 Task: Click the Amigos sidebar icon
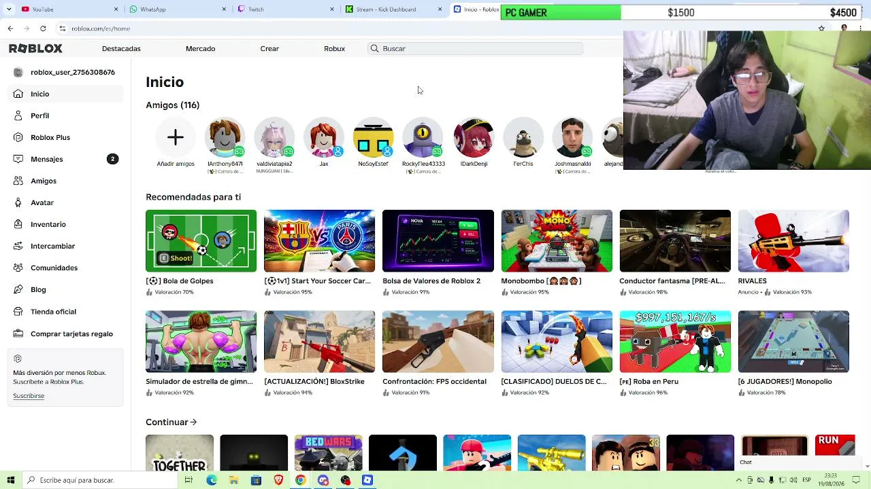click(18, 181)
